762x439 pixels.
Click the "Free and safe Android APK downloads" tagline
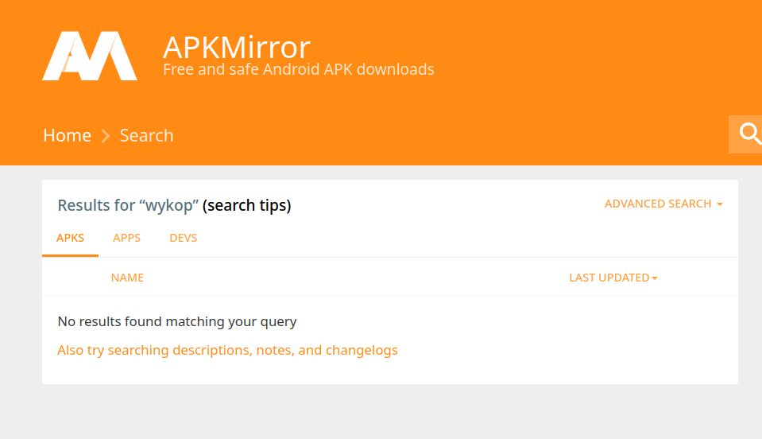(x=298, y=69)
